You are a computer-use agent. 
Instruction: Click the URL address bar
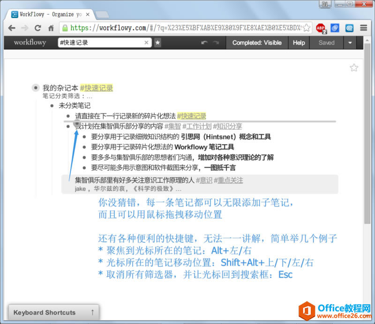click(185, 28)
